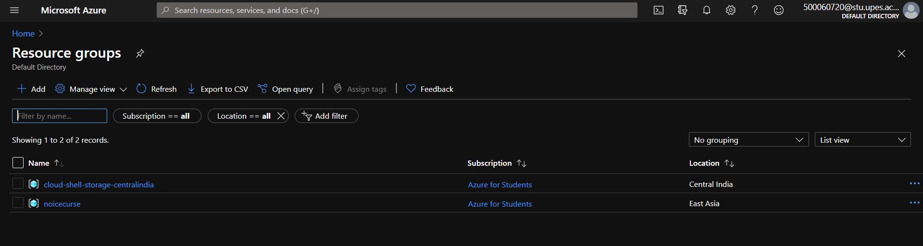The image size is (923, 246).
Task: Go to Home breadcrumb
Action: tap(23, 34)
